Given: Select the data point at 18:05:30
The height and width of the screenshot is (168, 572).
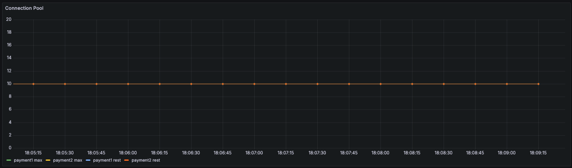Looking at the screenshot, I should [x=65, y=84].
